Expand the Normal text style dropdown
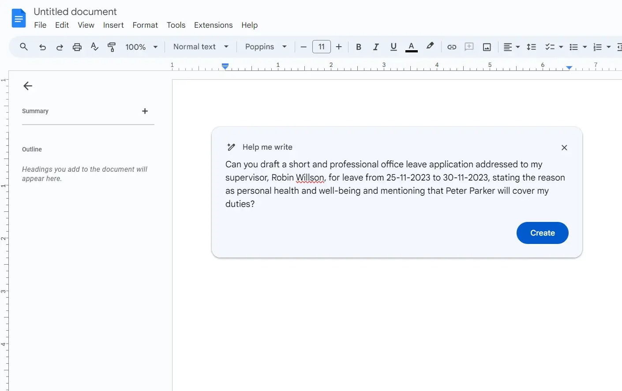Image resolution: width=622 pixels, height=391 pixels. [x=201, y=47]
